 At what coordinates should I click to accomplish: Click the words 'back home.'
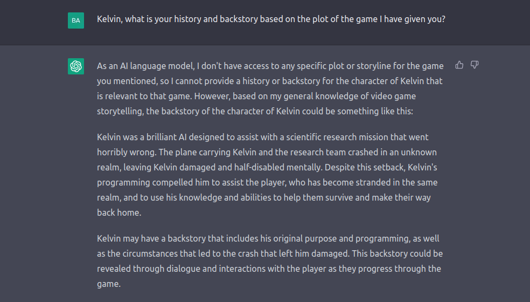pyautogui.click(x=119, y=212)
